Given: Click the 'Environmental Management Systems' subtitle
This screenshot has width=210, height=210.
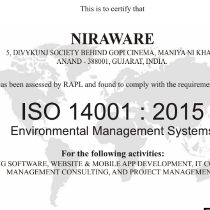Looking at the screenshot, I should (110, 131).
